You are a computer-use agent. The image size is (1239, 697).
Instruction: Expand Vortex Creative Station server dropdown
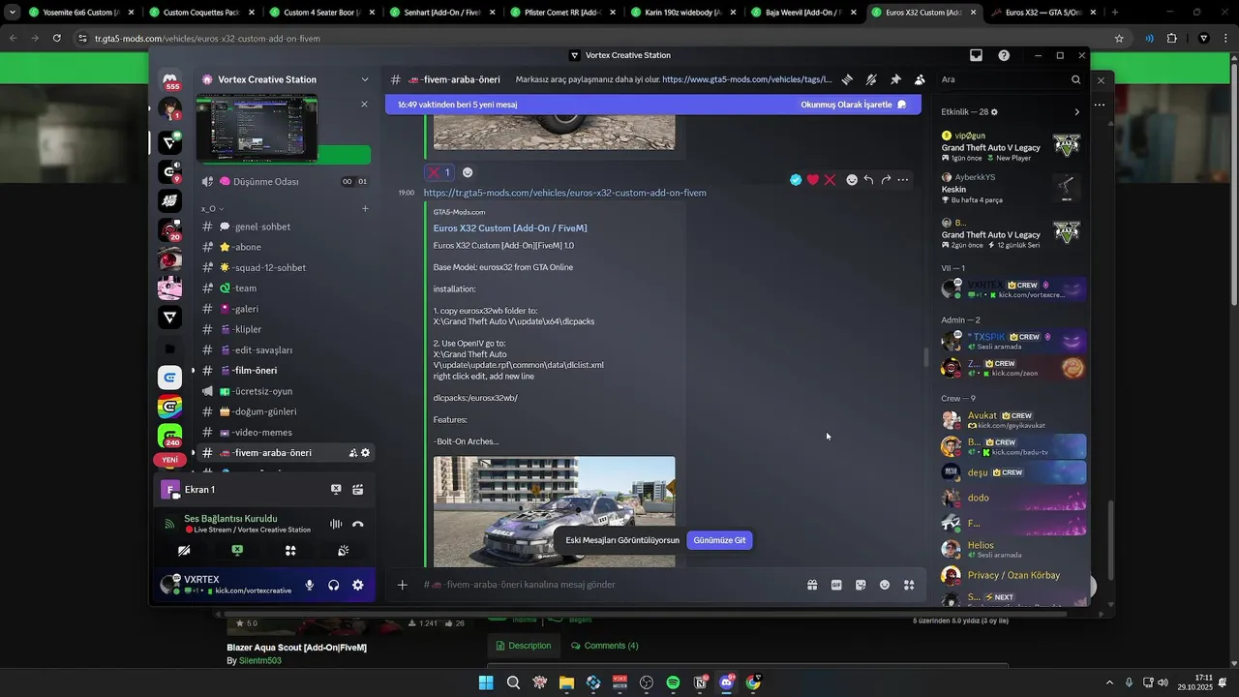tap(364, 79)
